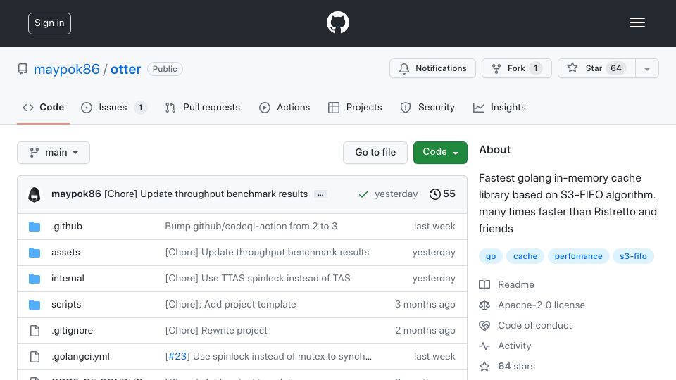Click the assets folder icon
The width and height of the screenshot is (676, 380).
click(35, 253)
